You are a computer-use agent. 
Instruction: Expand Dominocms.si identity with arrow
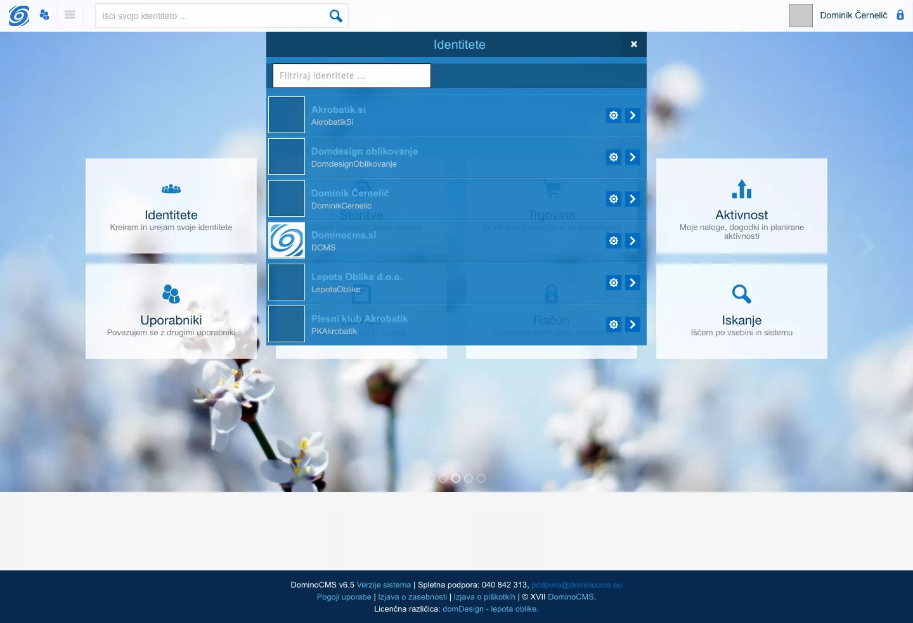tap(632, 241)
